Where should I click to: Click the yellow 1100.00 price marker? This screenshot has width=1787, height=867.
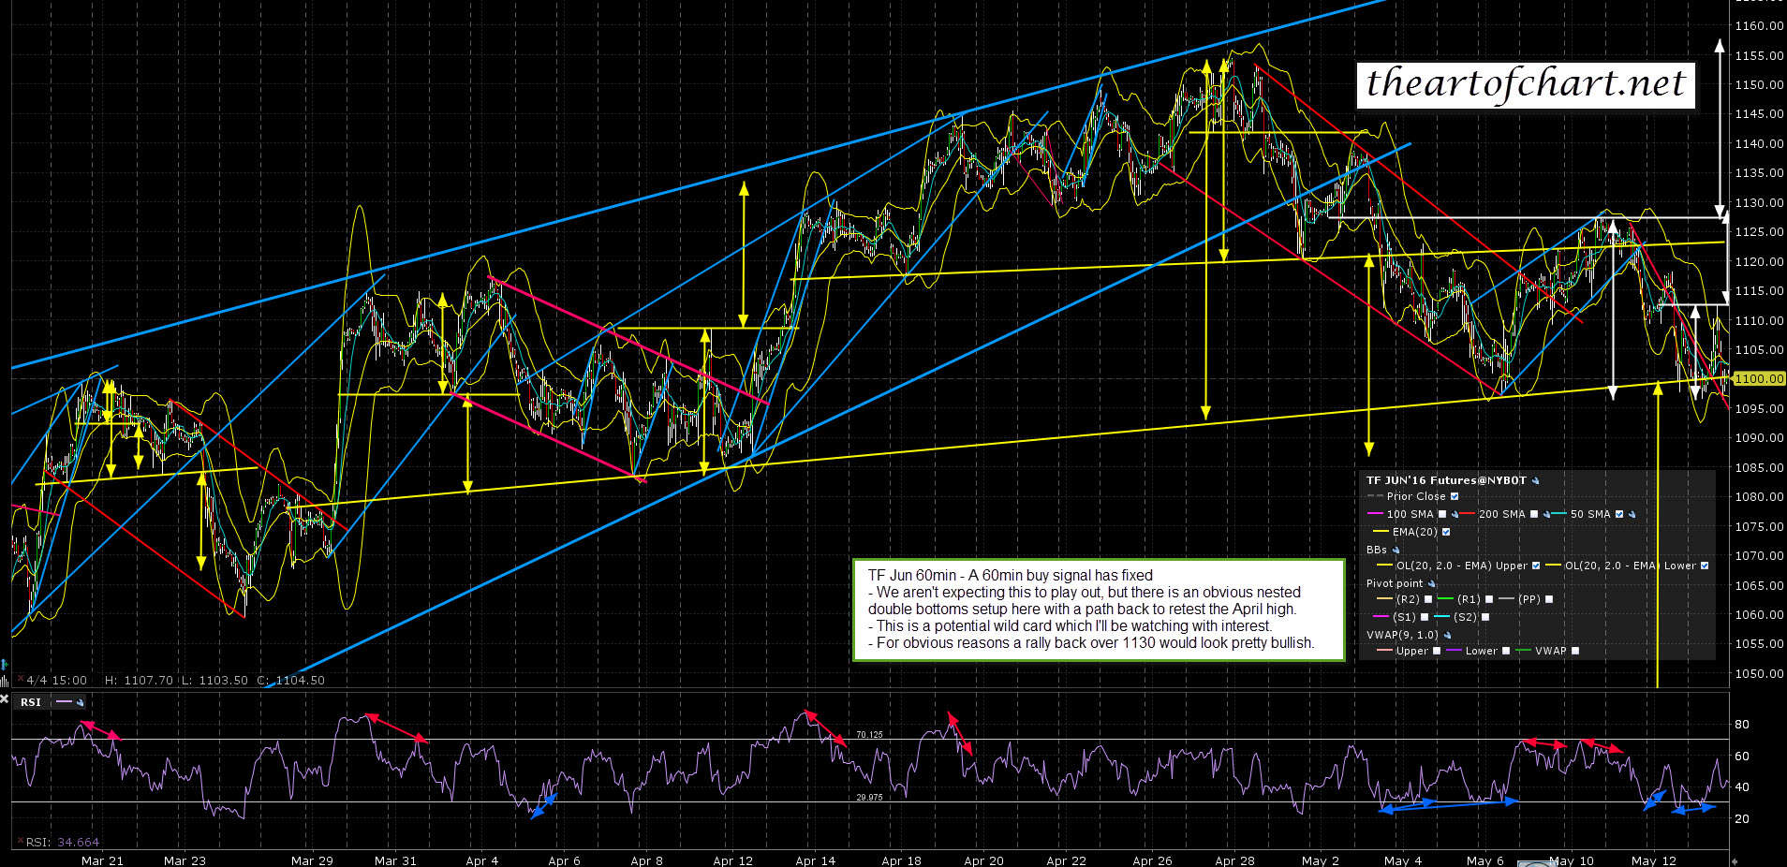pos(1758,379)
